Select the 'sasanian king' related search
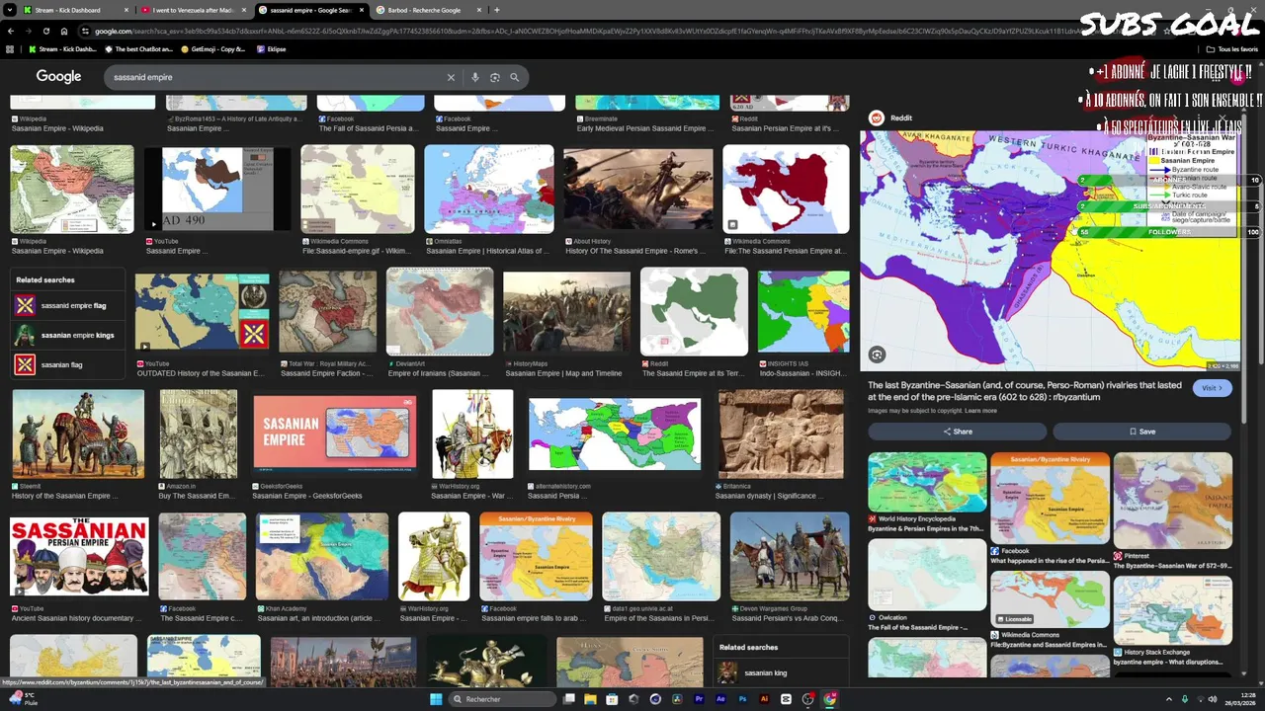This screenshot has width=1265, height=711. coord(781,673)
